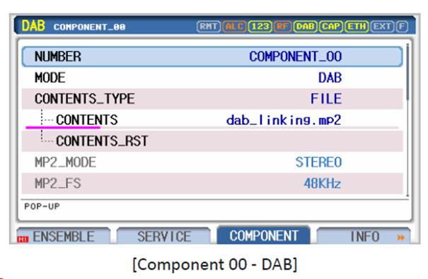The image size is (428, 279).
Task: Click the EXT indicator badge
Action: (382, 26)
